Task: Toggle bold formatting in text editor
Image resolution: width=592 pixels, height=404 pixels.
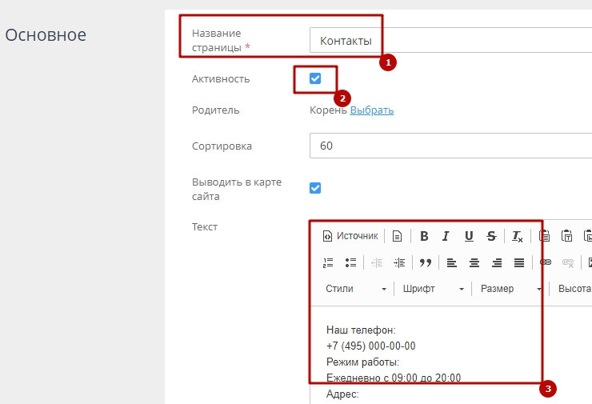Action: 424,236
